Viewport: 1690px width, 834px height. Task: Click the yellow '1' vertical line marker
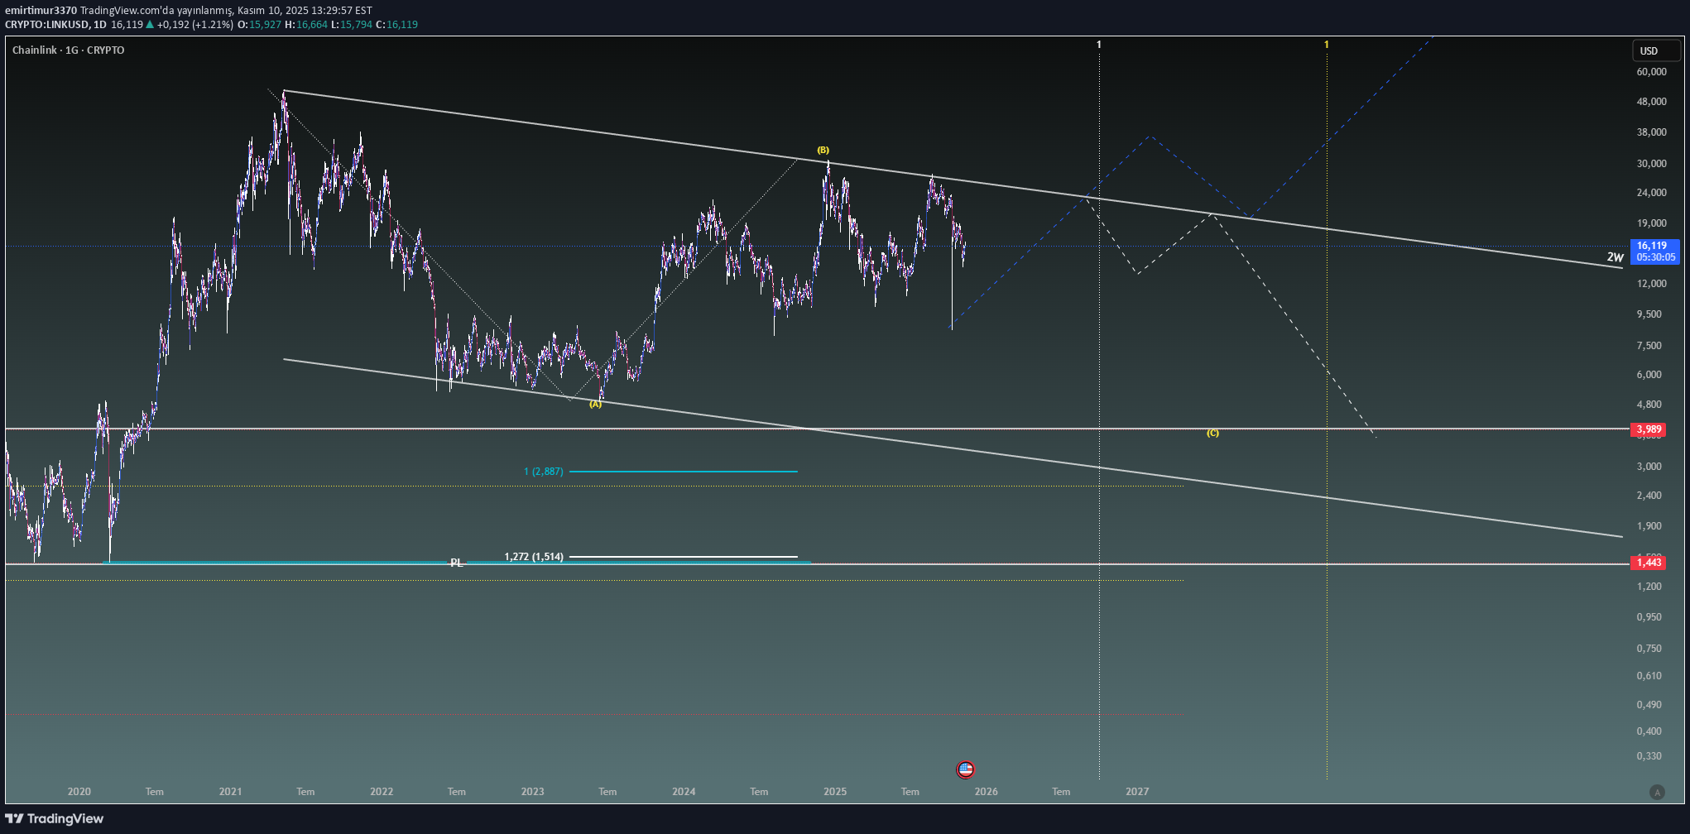[1326, 45]
